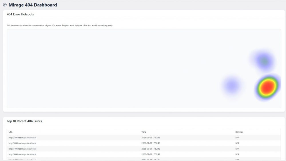
Task: Click the Time column header
Action: (144, 132)
